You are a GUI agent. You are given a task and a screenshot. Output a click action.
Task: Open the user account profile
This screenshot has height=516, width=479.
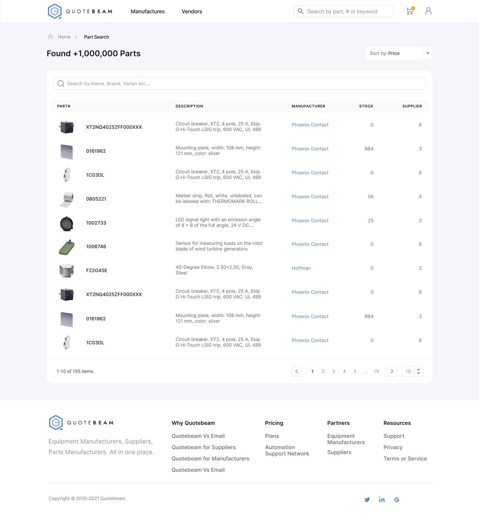point(428,11)
